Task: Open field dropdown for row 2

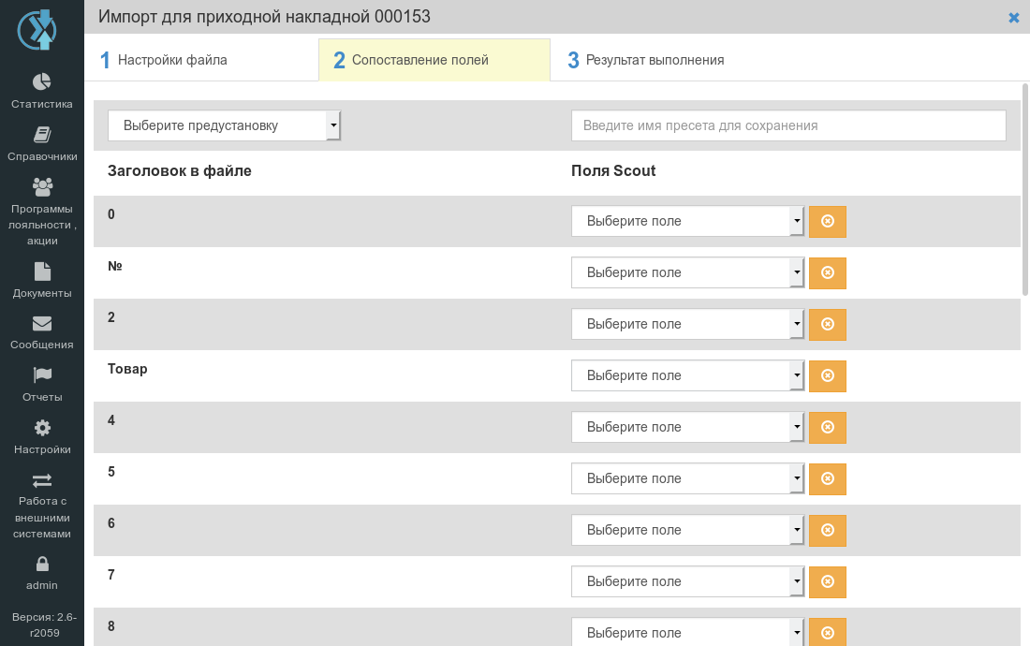Action: [687, 324]
